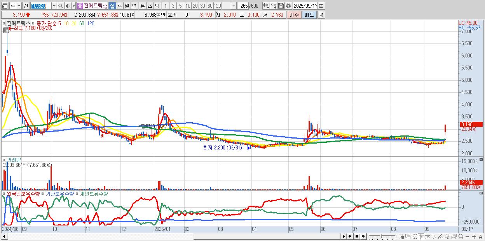Choose the 30 interval button
The width and height of the screenshot is (485, 241).
coord(202,6)
